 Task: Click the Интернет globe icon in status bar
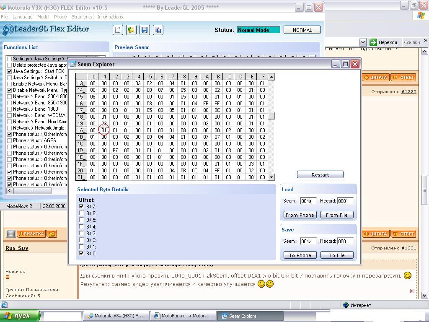coord(346,305)
